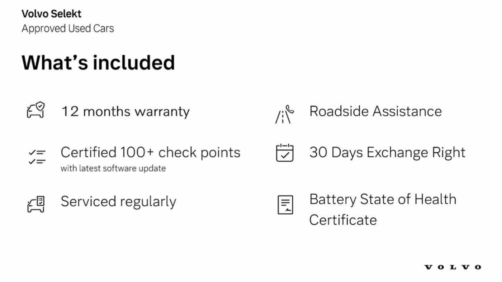Click the Roadside Assistance road-and-phone icon

click(x=284, y=114)
